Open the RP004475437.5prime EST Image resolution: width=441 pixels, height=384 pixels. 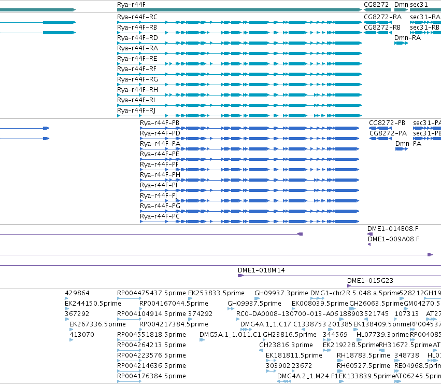point(152,293)
